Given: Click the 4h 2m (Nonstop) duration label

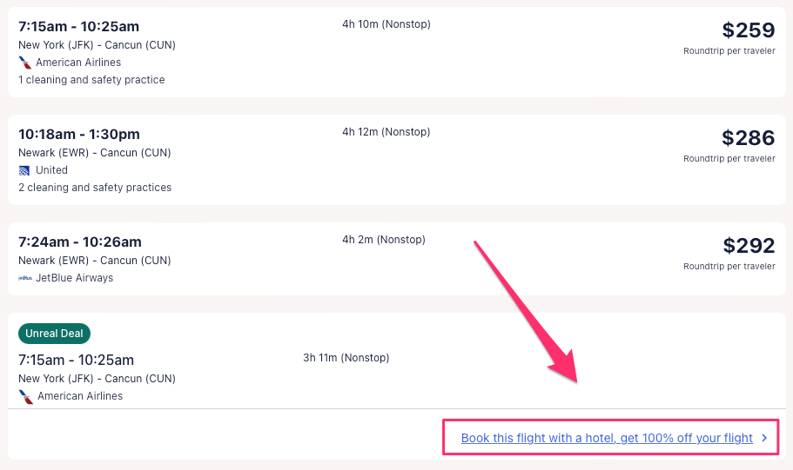Looking at the screenshot, I should 384,240.
